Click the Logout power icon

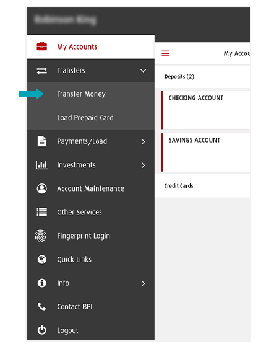click(41, 330)
